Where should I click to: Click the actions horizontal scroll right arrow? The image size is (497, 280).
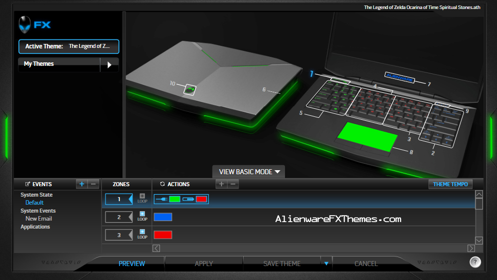pos(471,249)
